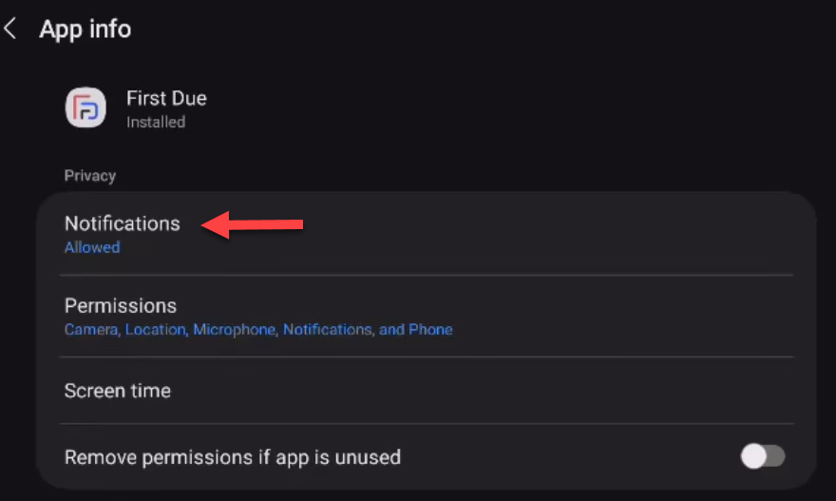The height and width of the screenshot is (501, 836).
Task: Select the First Due app name
Action: [166, 98]
